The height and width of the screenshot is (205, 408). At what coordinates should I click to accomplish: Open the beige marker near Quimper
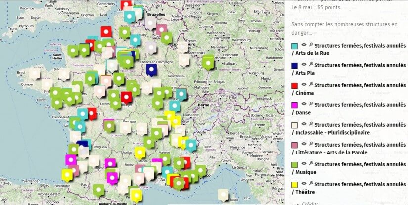(47, 84)
